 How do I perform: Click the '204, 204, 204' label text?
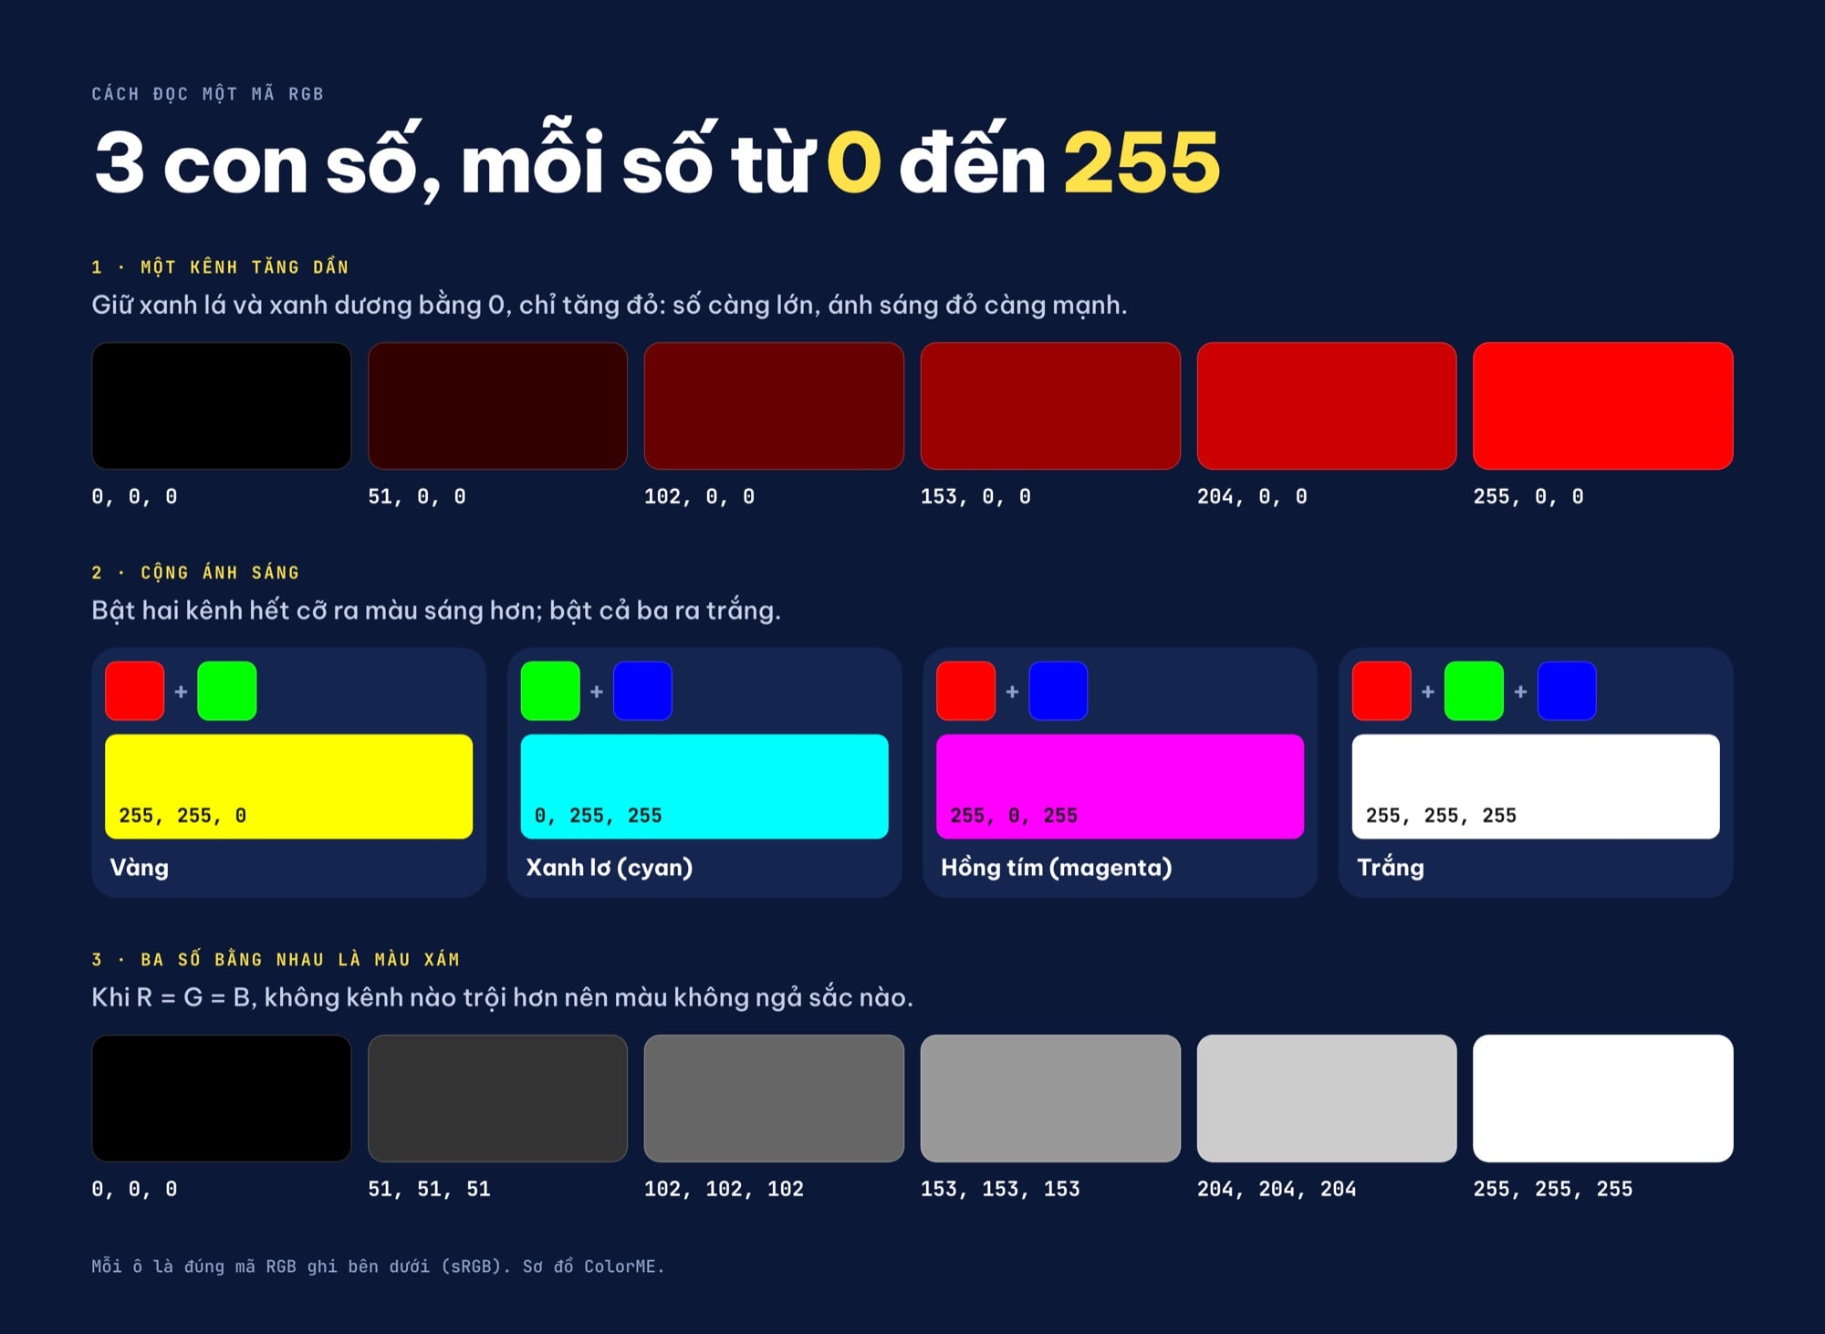pyautogui.click(x=1277, y=1189)
